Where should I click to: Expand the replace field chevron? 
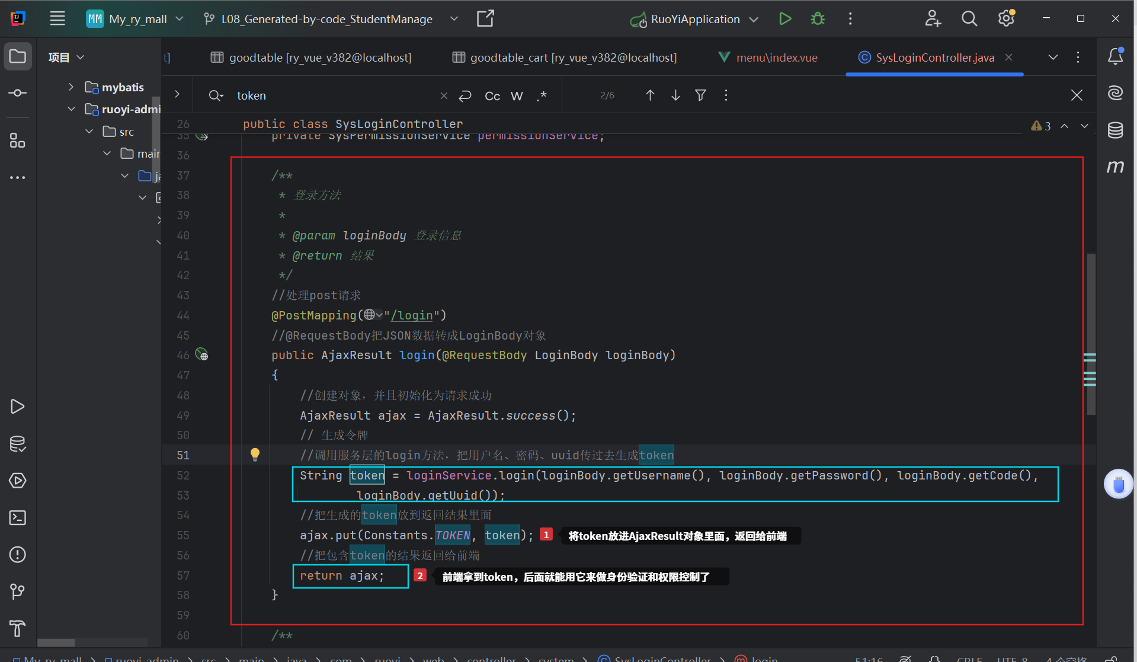click(x=177, y=94)
